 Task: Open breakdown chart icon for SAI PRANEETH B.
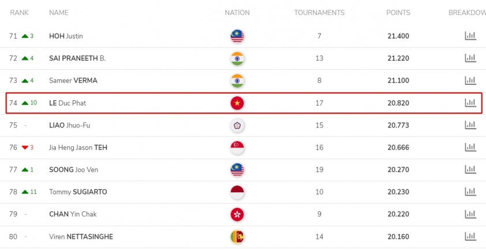click(470, 58)
